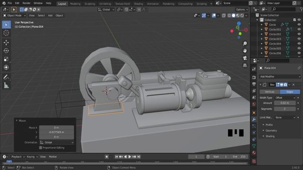Select the Move tool
303x170 pixels.
point(6,42)
